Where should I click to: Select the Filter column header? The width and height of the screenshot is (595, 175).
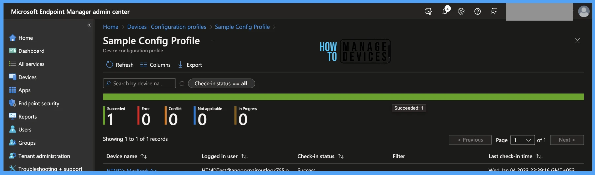[399, 156]
